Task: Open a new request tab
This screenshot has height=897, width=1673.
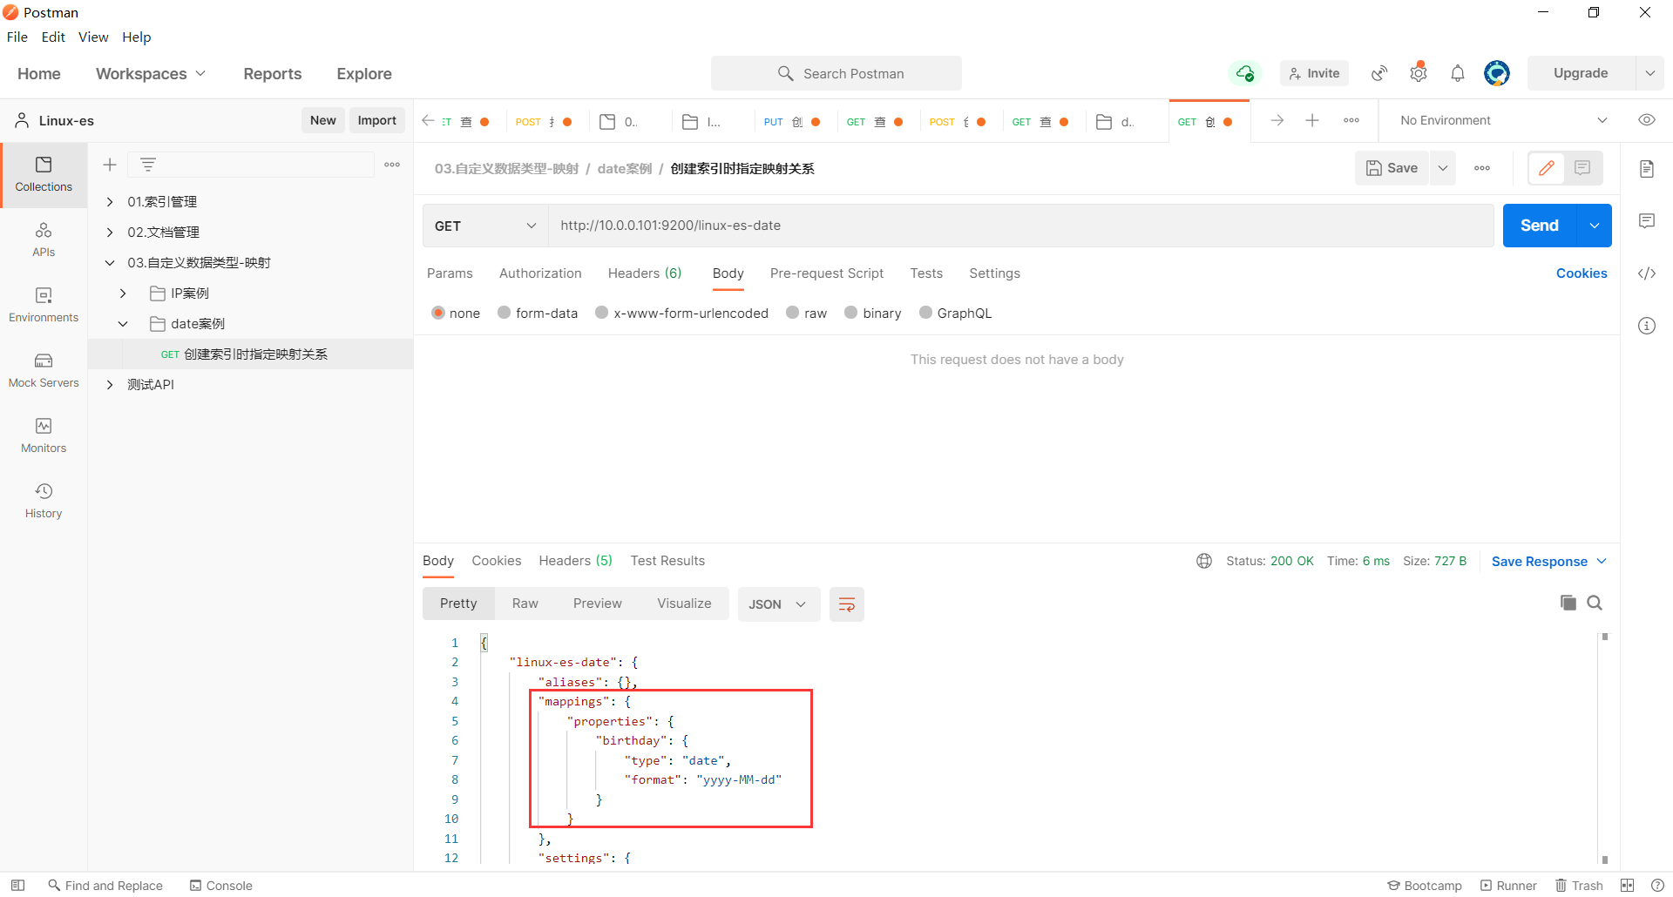Action: tap(1312, 120)
